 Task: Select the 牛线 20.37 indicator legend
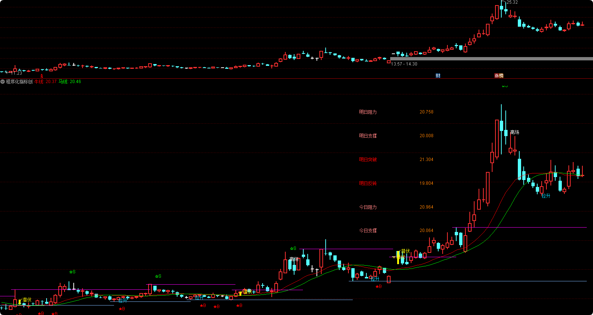pyautogui.click(x=45, y=82)
